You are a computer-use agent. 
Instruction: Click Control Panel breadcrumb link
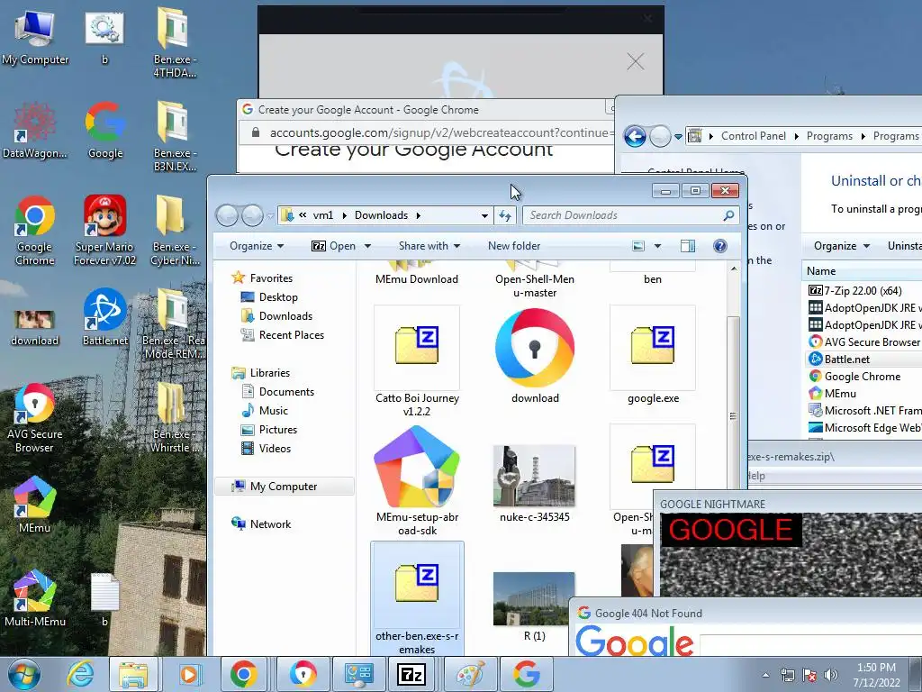click(x=754, y=136)
